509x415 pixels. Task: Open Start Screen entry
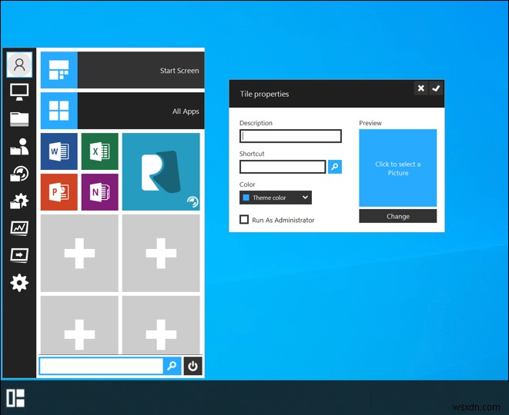point(122,70)
